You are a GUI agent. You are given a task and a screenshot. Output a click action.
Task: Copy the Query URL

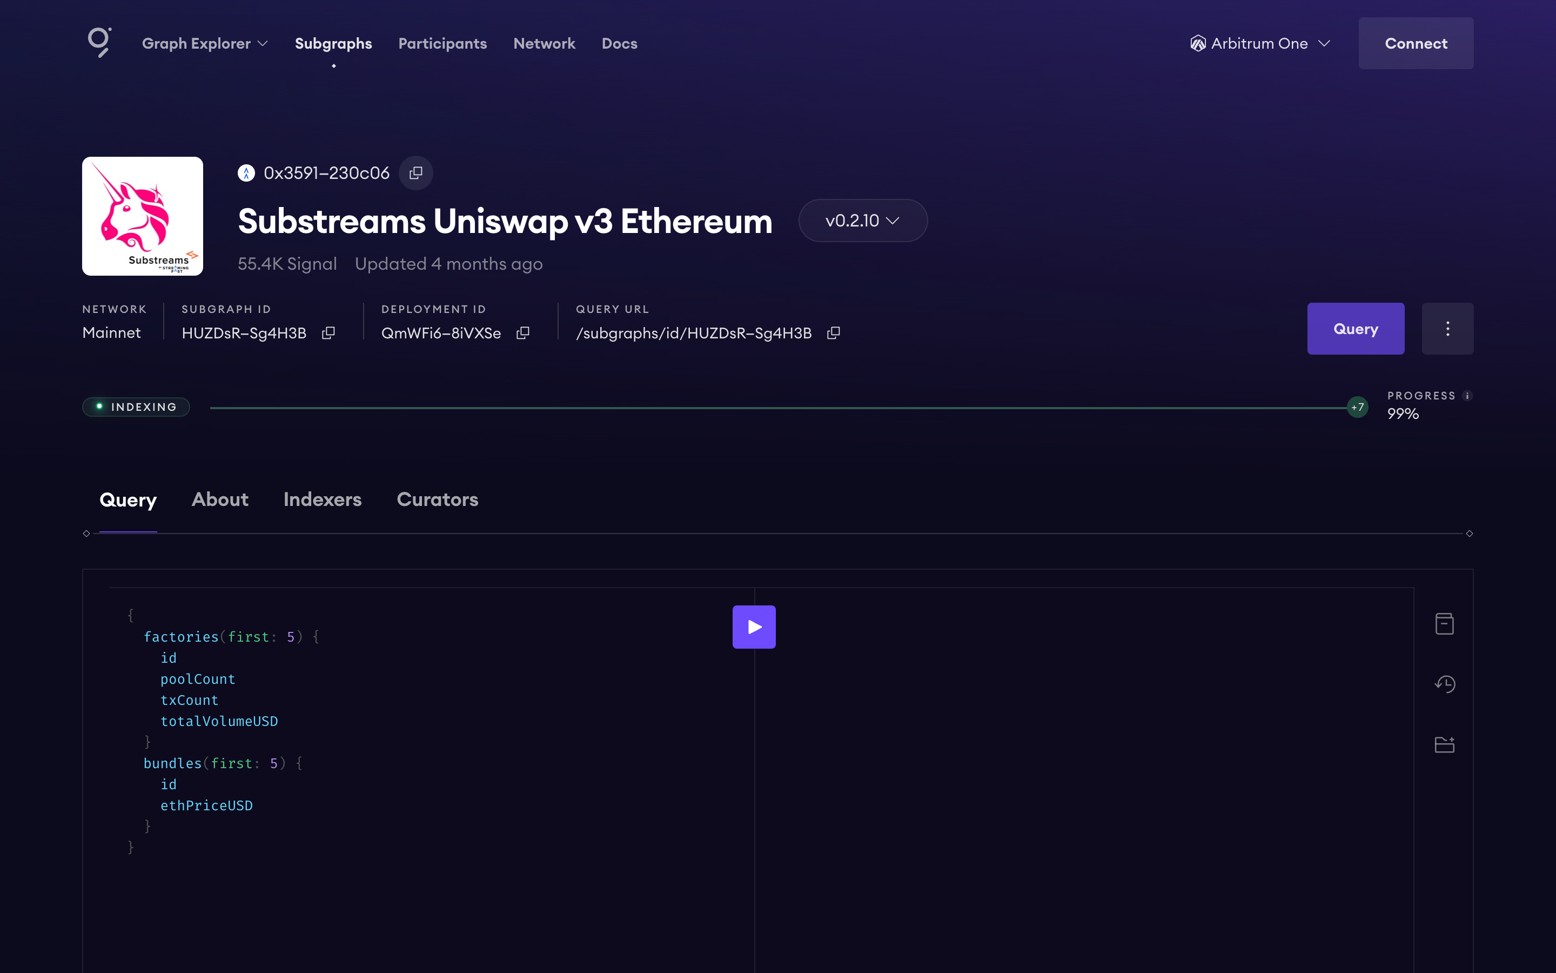coord(833,332)
